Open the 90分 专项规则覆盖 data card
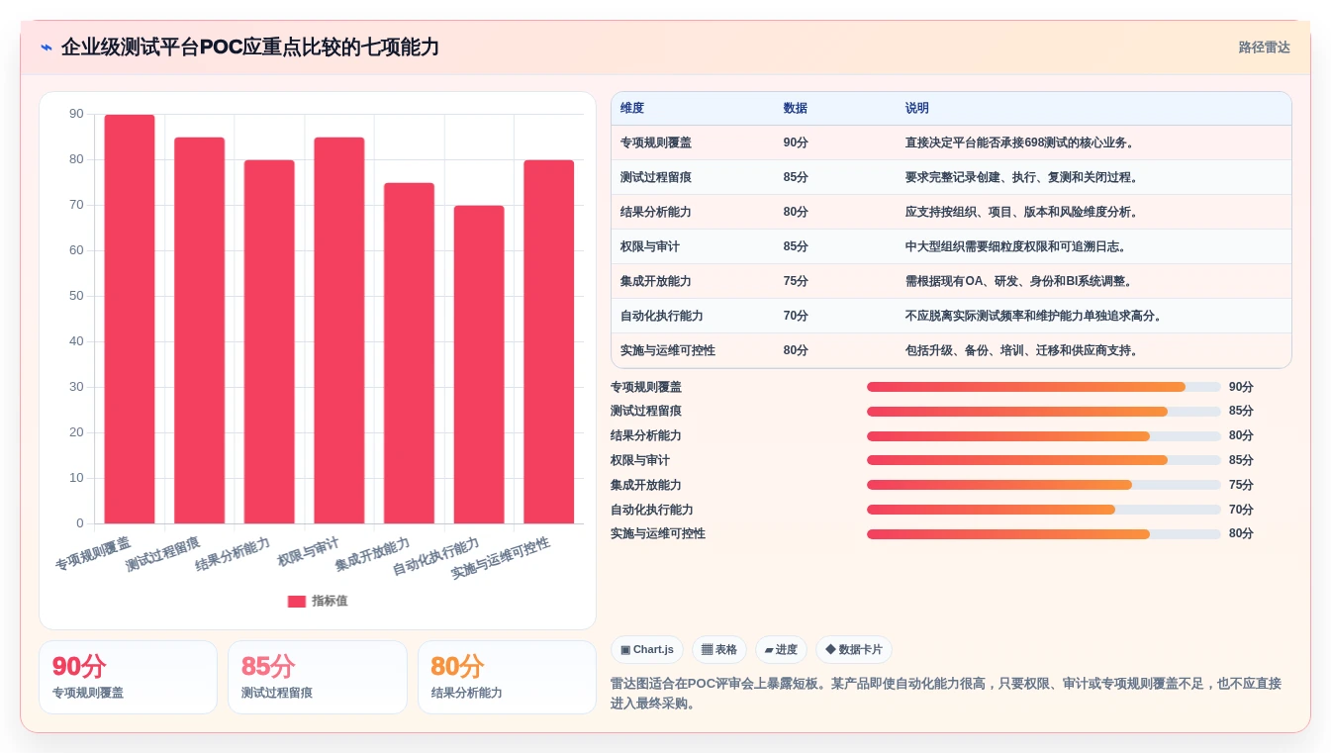 128,677
